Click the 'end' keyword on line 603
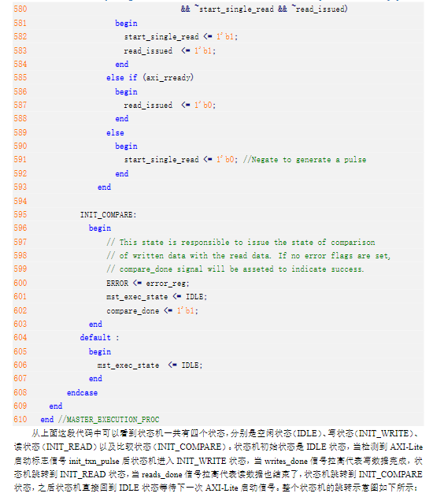The width and height of the screenshot is (433, 497). pos(95,325)
